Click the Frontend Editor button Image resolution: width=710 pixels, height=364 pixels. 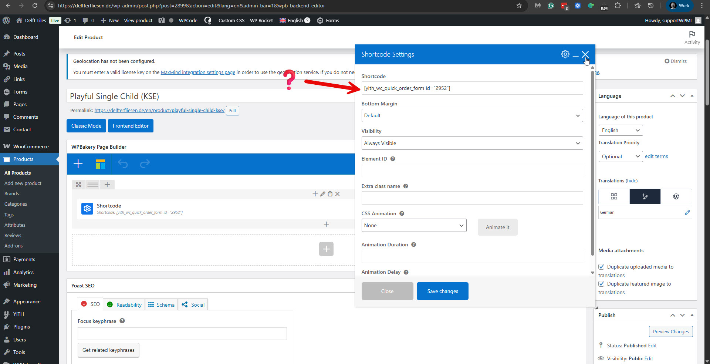point(131,126)
